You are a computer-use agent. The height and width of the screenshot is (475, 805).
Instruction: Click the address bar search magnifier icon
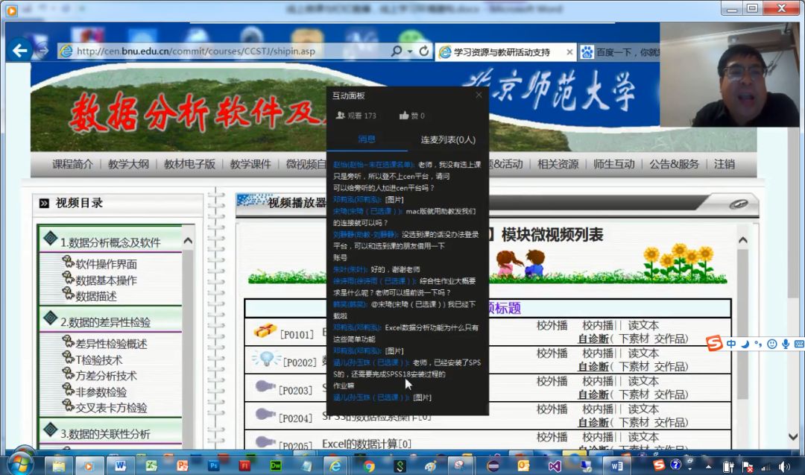tap(397, 51)
